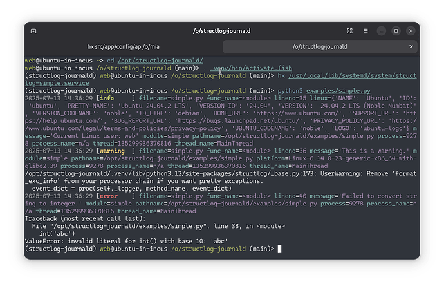Viewport: 444px width, 286px height.
Task: Open new tab icon in header bar
Action: (x=33, y=31)
